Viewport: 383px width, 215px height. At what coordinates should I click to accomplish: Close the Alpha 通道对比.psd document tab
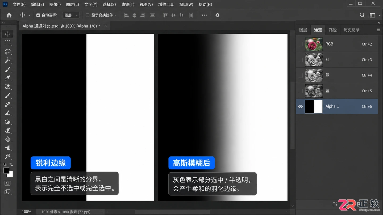(106, 26)
